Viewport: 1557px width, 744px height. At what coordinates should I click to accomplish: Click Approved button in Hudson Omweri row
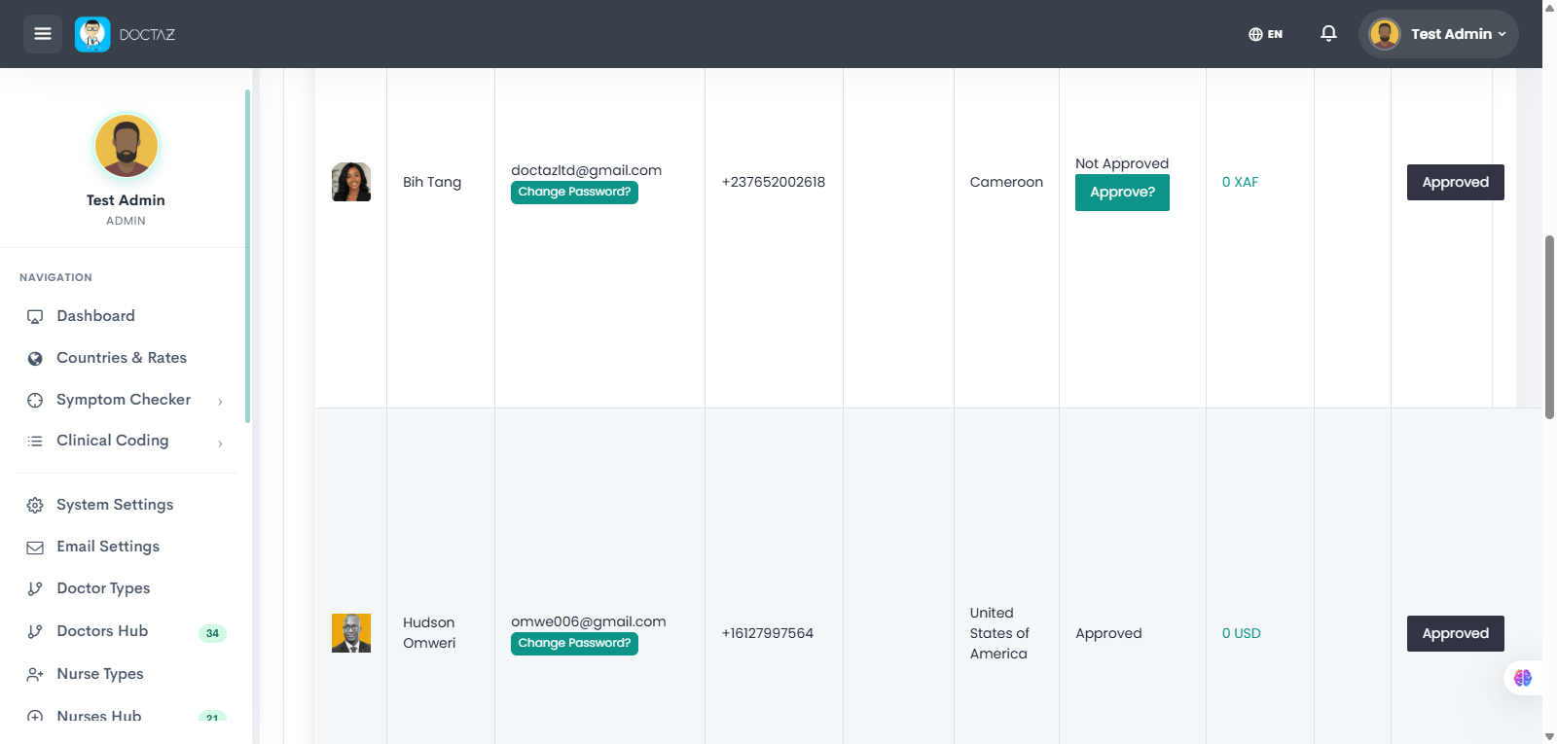pos(1455,633)
